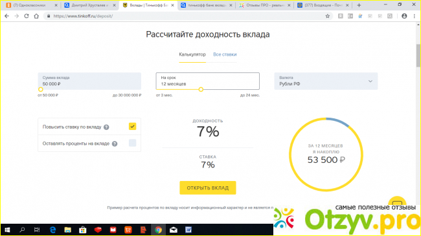Bookmark this page with the star icon
The width and height of the screenshot is (421, 236).
328,16
